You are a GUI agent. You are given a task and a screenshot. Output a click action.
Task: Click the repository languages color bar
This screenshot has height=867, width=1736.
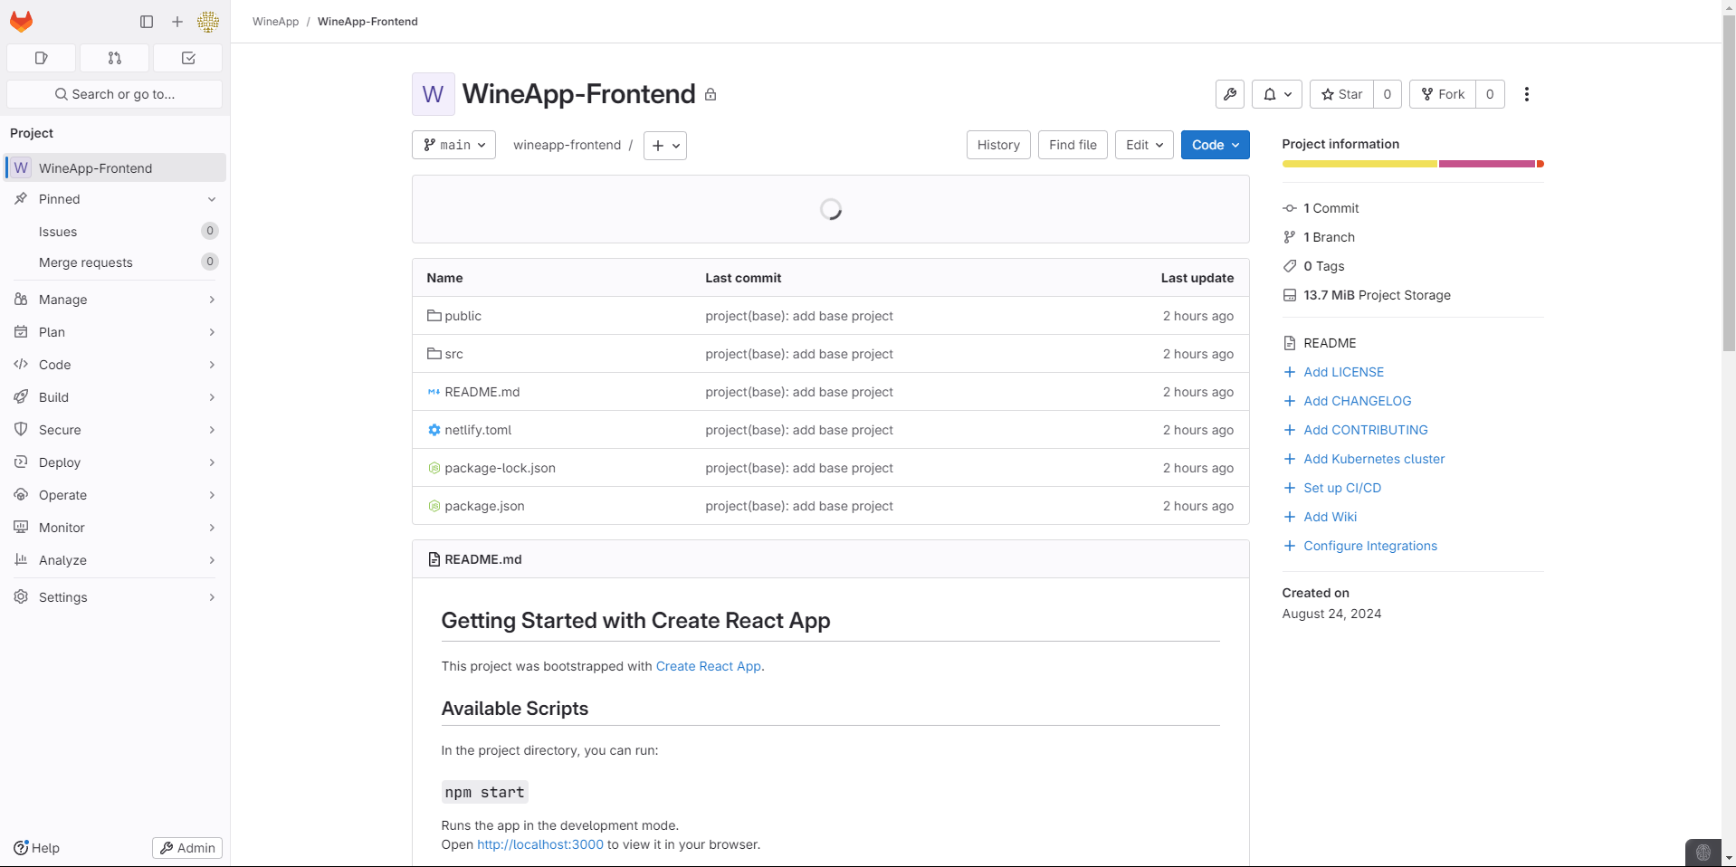1412,164
